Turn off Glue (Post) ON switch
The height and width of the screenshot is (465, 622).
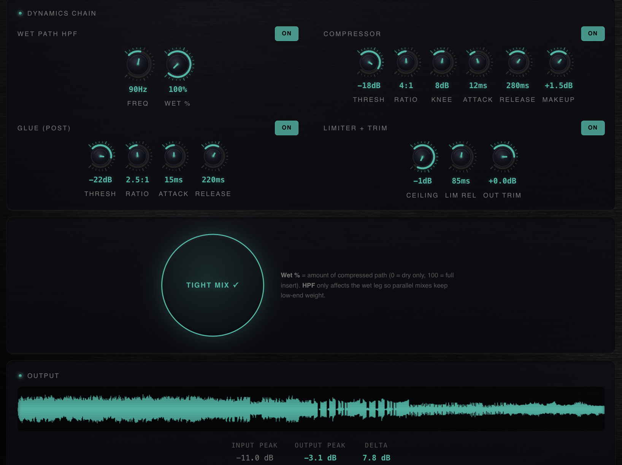coord(286,128)
